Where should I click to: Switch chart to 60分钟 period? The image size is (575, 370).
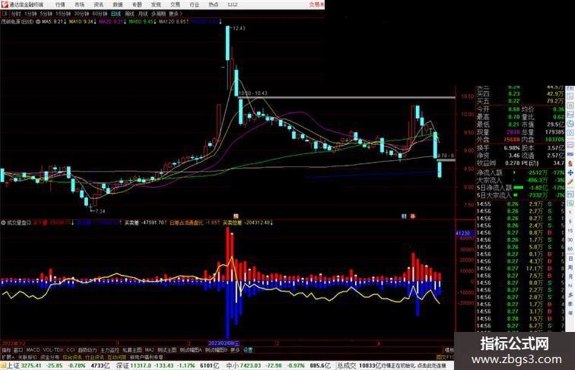99,13
